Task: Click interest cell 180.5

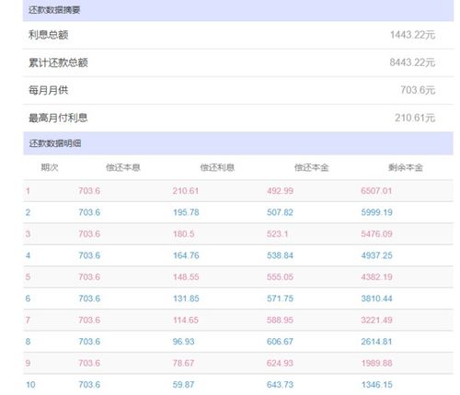Action: pyautogui.click(x=183, y=234)
